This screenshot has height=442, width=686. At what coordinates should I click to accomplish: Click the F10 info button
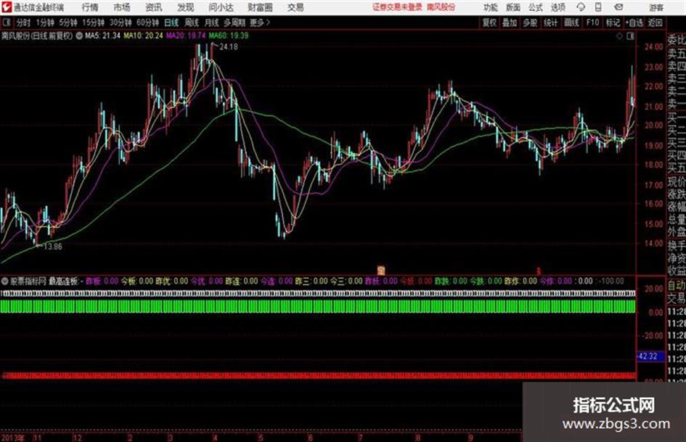point(592,22)
